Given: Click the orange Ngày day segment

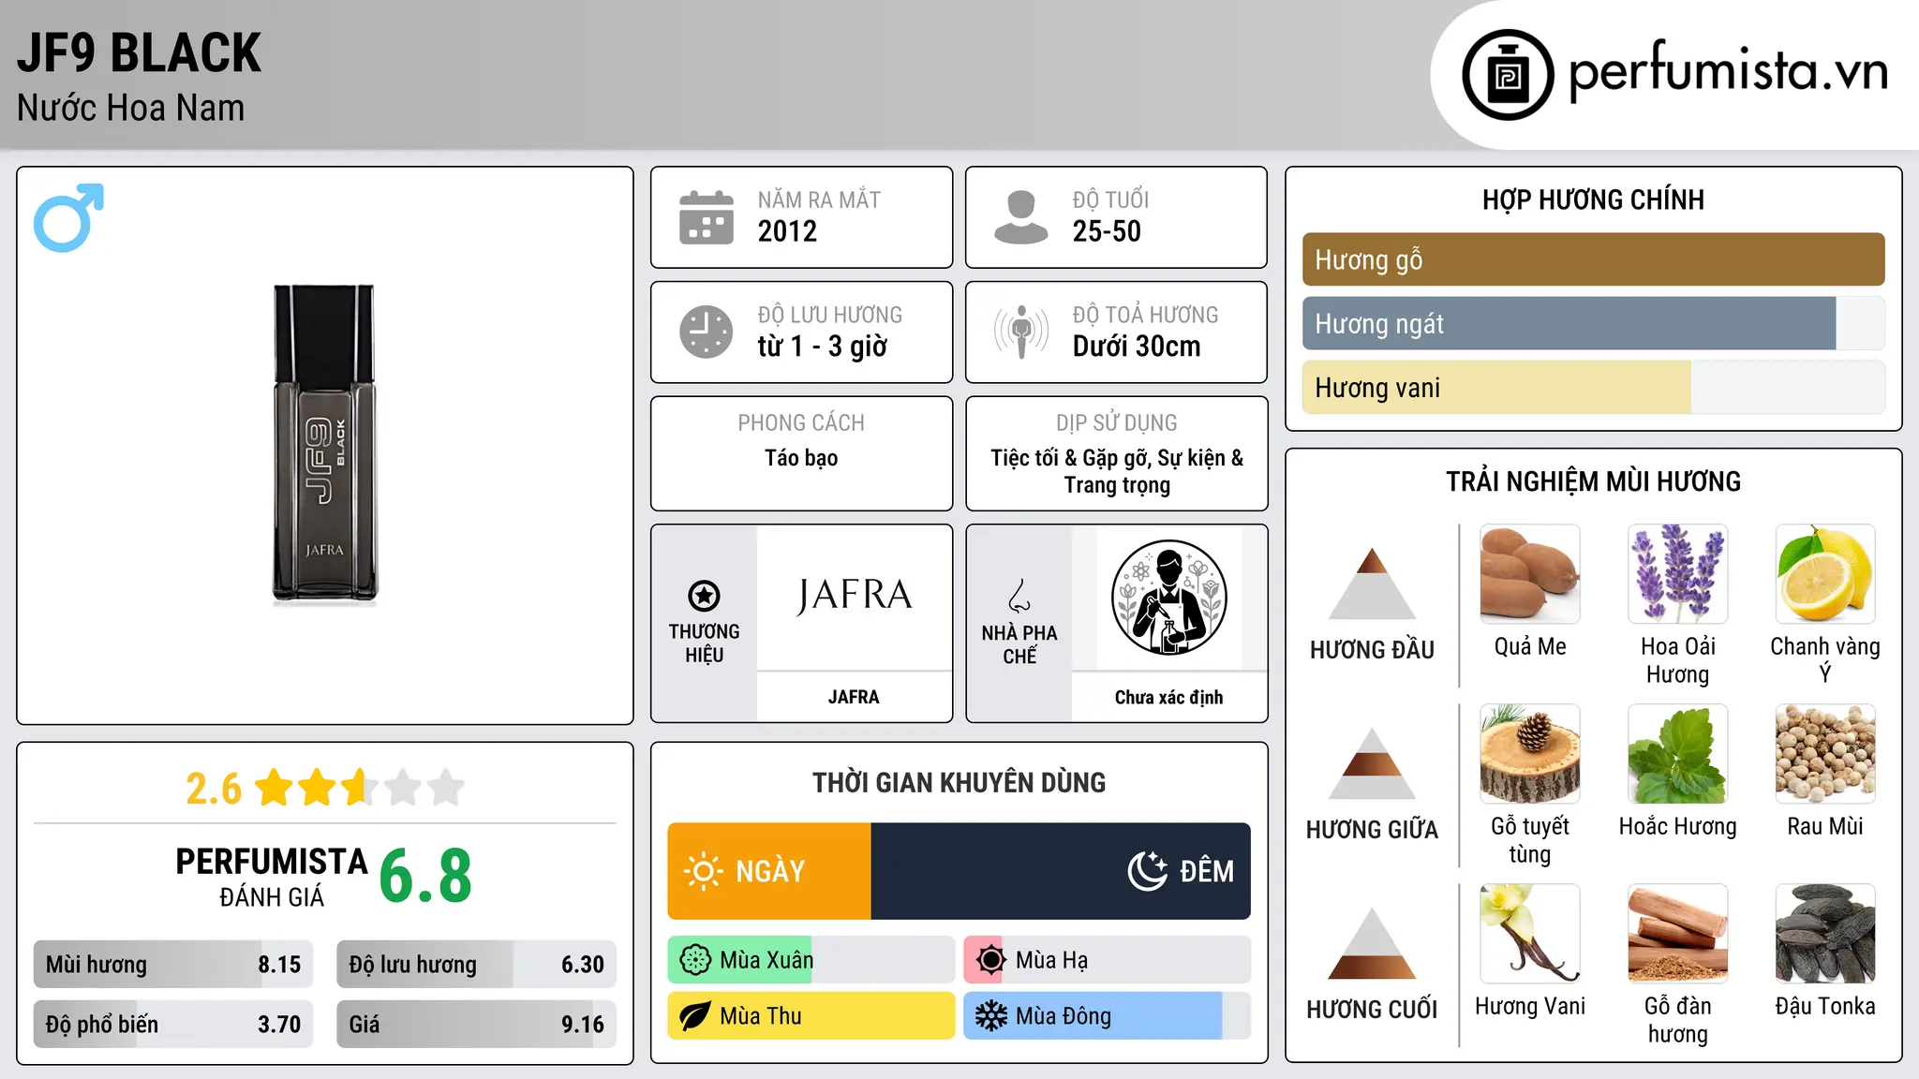Looking at the screenshot, I should point(769,871).
